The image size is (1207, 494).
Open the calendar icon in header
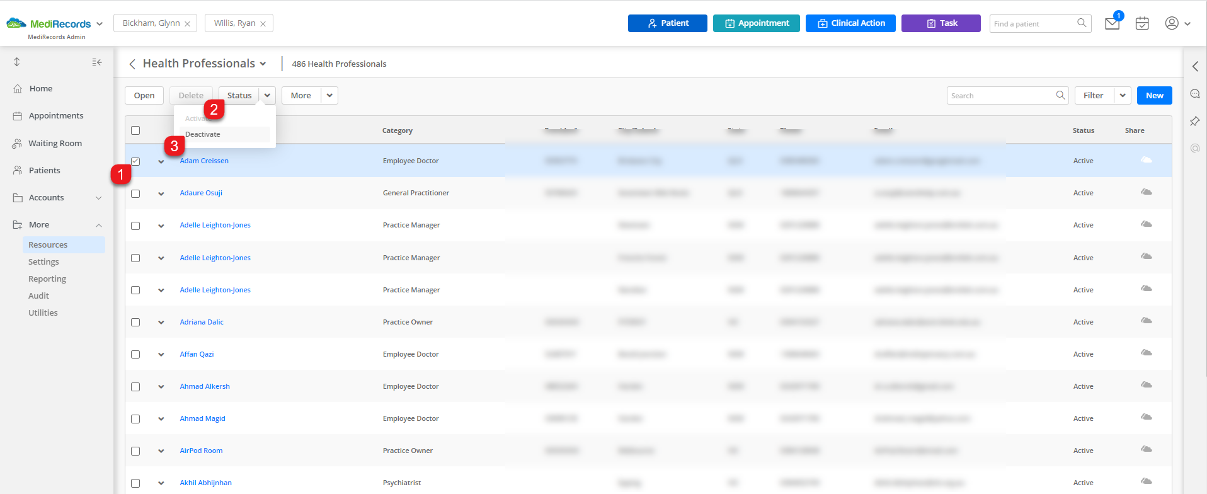pyautogui.click(x=1142, y=23)
